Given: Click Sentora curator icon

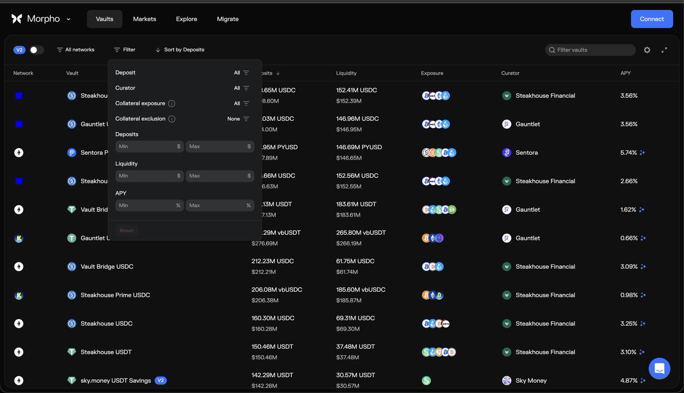Looking at the screenshot, I should [x=506, y=153].
